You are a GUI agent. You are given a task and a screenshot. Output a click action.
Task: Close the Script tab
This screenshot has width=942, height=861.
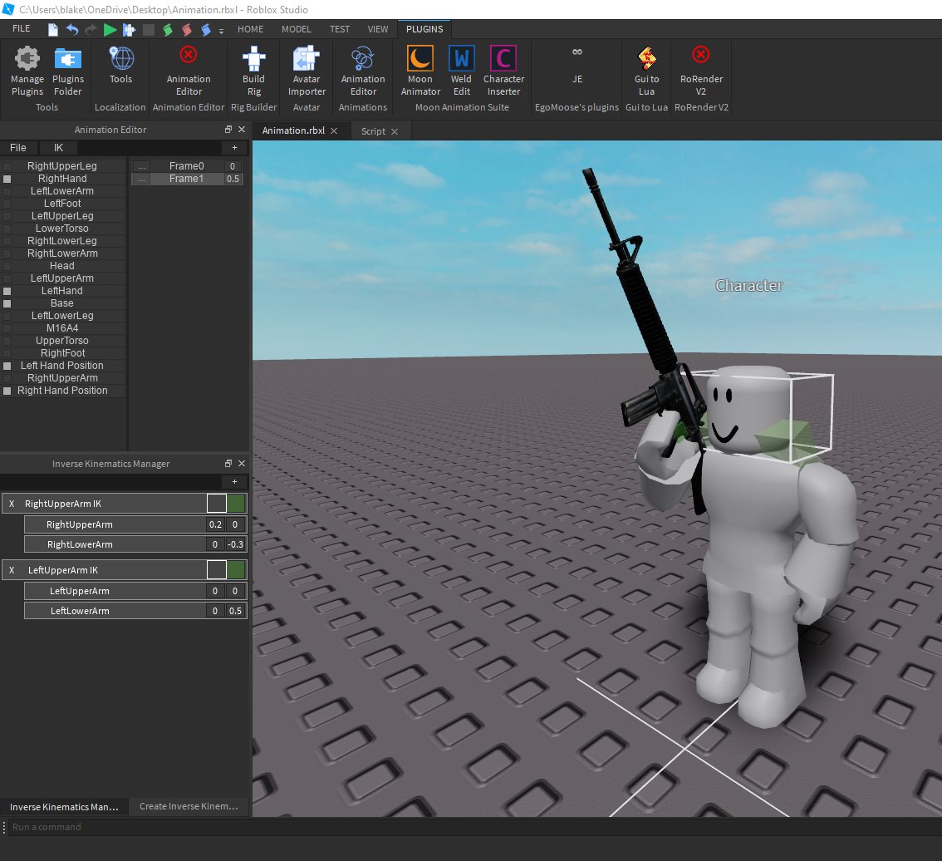click(395, 131)
